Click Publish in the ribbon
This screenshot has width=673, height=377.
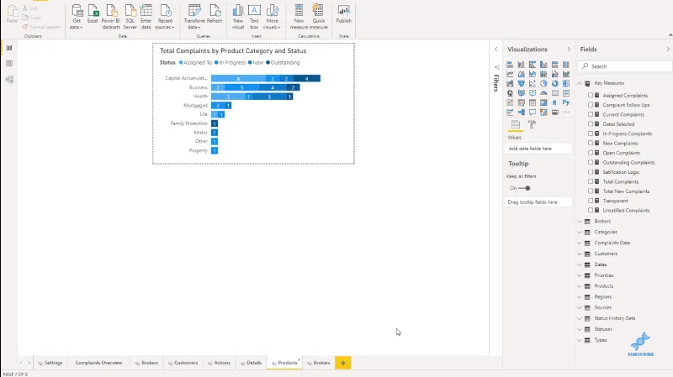(x=343, y=15)
